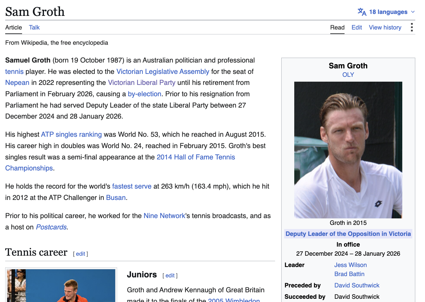Open the OLY link in the infobox
Screen dimensions: 425x302
(x=348, y=75)
